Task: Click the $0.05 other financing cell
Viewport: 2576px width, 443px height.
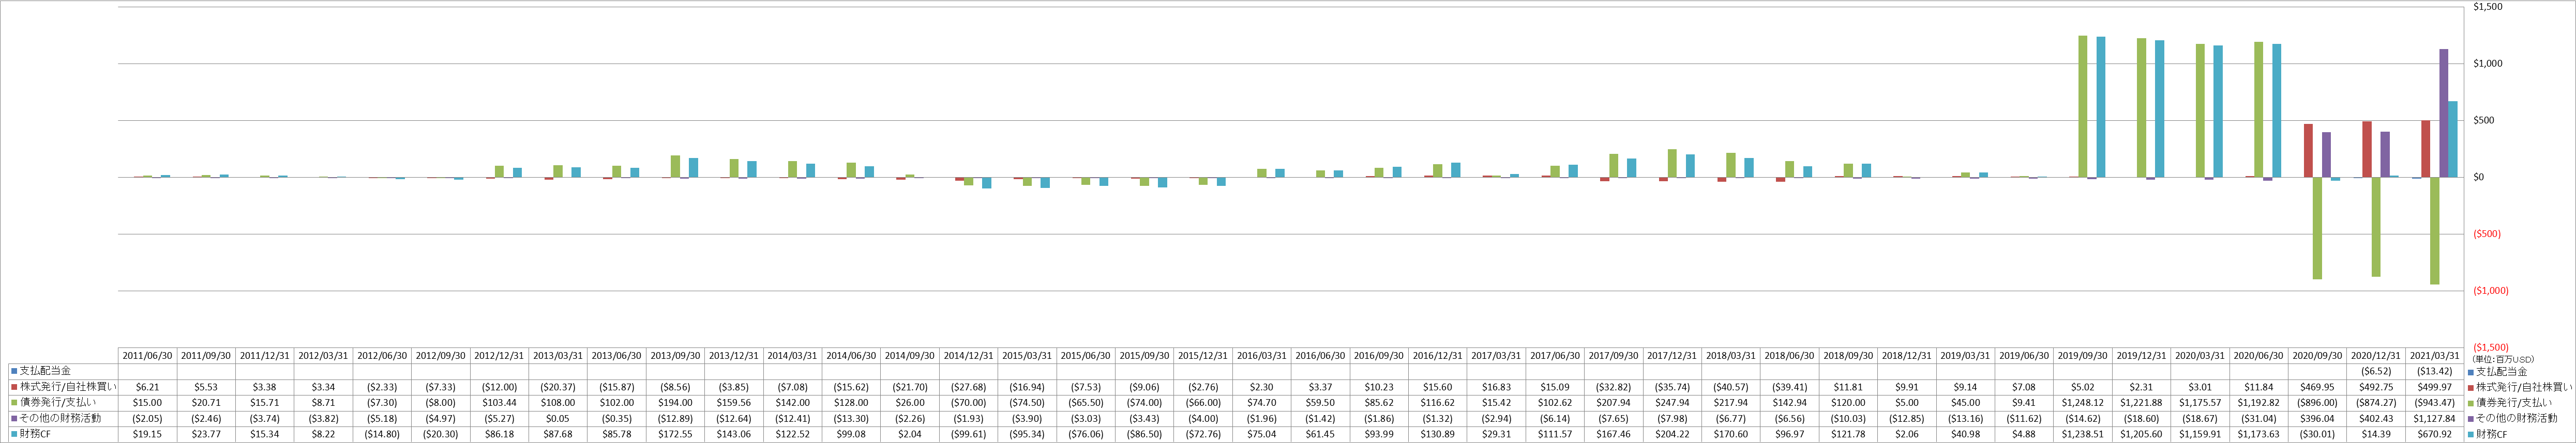Action: coord(559,419)
